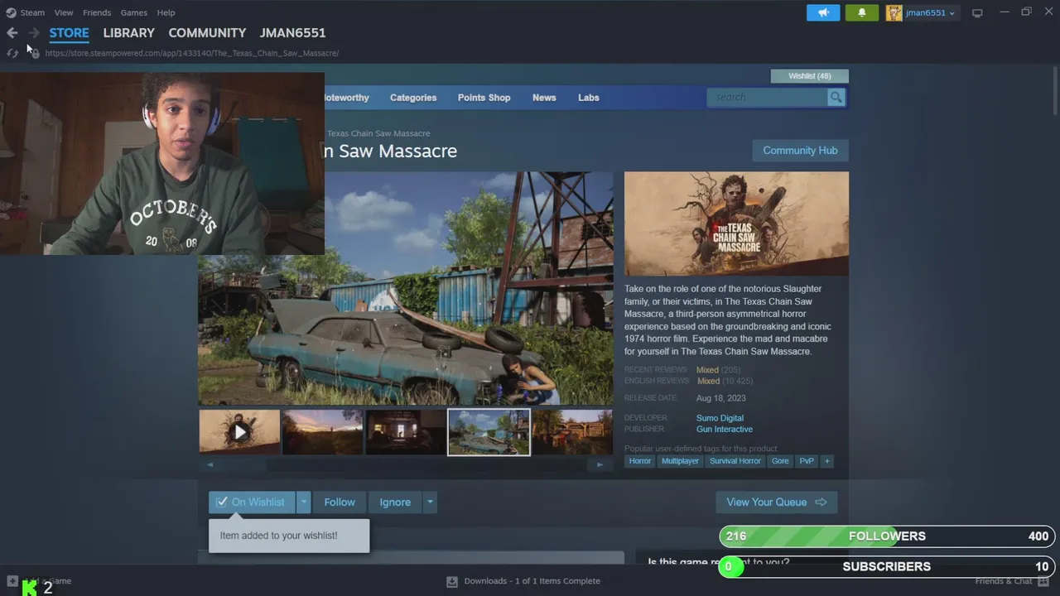The width and height of the screenshot is (1060, 596).
Task: Select the blue car screenshot thumbnail
Action: [489, 432]
